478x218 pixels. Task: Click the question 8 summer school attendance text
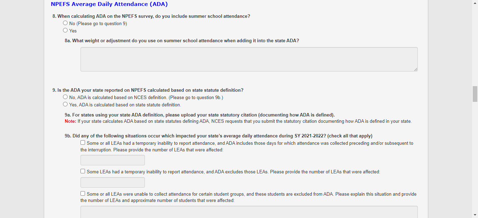point(151,16)
